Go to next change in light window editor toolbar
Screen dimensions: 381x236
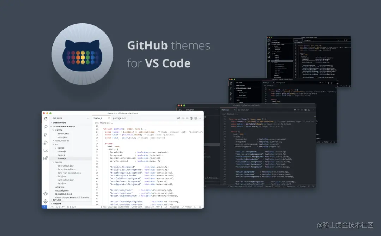[187, 119]
